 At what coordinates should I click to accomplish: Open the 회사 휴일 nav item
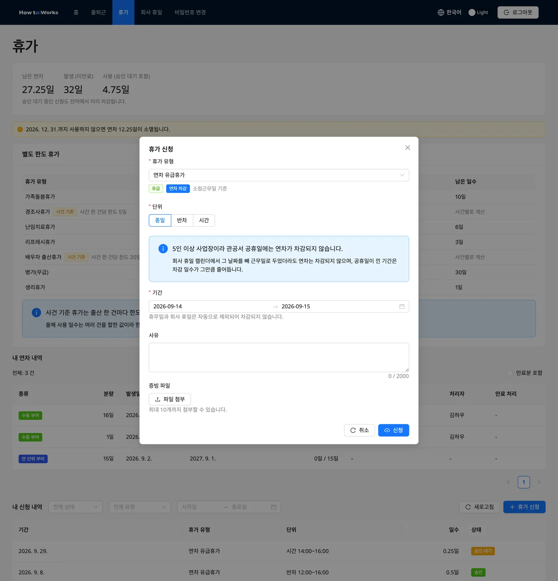pyautogui.click(x=151, y=13)
